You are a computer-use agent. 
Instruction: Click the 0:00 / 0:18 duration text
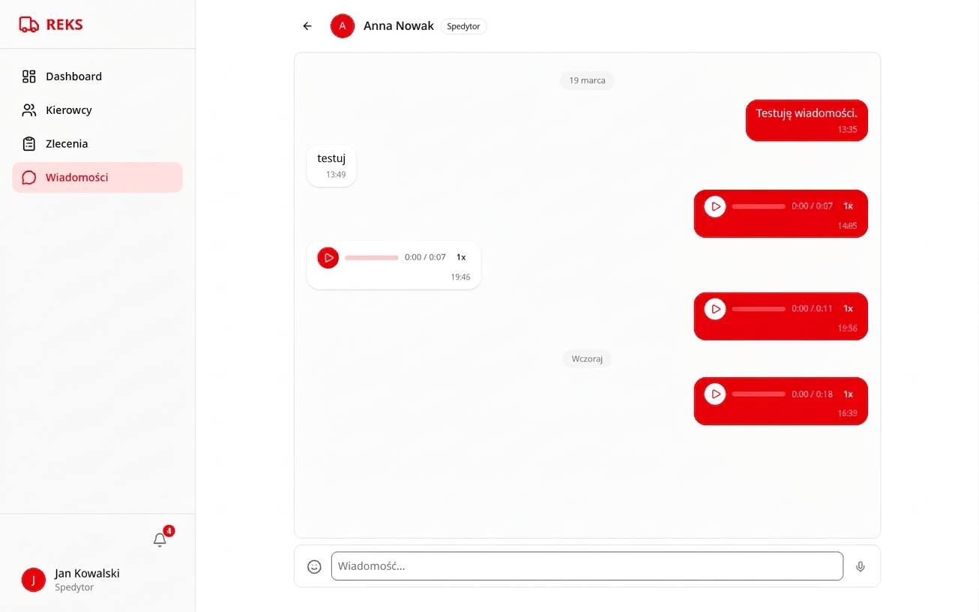pos(812,394)
